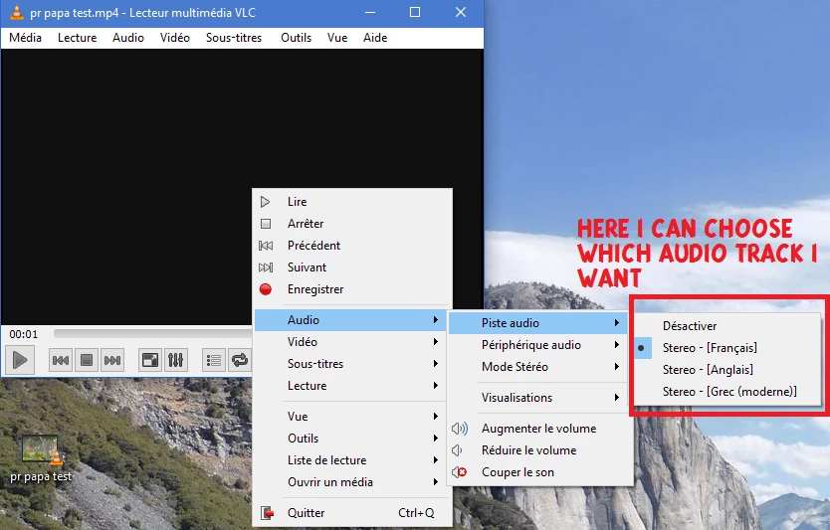
Task: Select Stereo - [Grec (moderne)] audio track
Action: pos(727,392)
